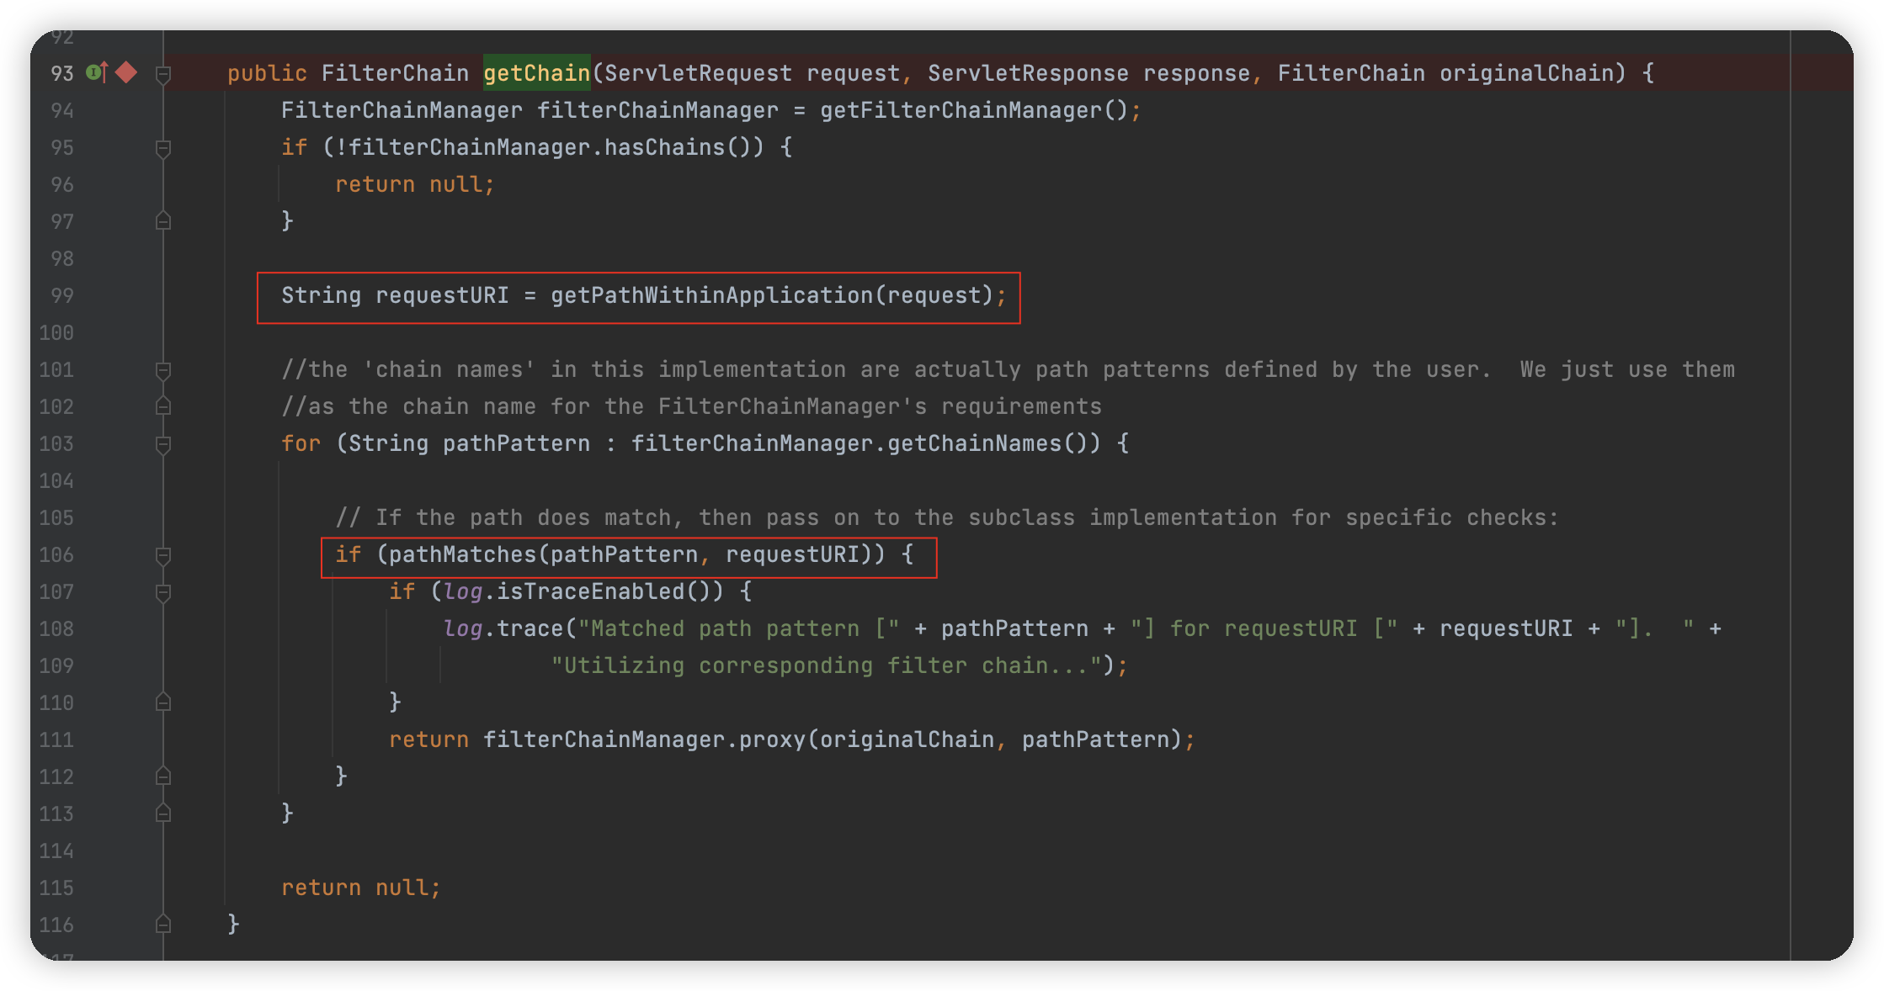Image resolution: width=1884 pixels, height=991 pixels.
Task: Click the closing fold marker on line 97
Action: point(163,221)
